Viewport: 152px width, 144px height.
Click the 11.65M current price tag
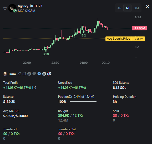coord(139,28)
